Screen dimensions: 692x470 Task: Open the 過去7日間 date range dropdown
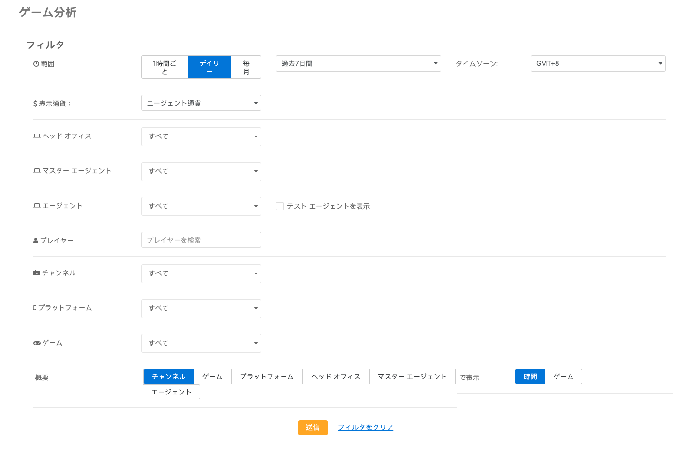(x=358, y=63)
